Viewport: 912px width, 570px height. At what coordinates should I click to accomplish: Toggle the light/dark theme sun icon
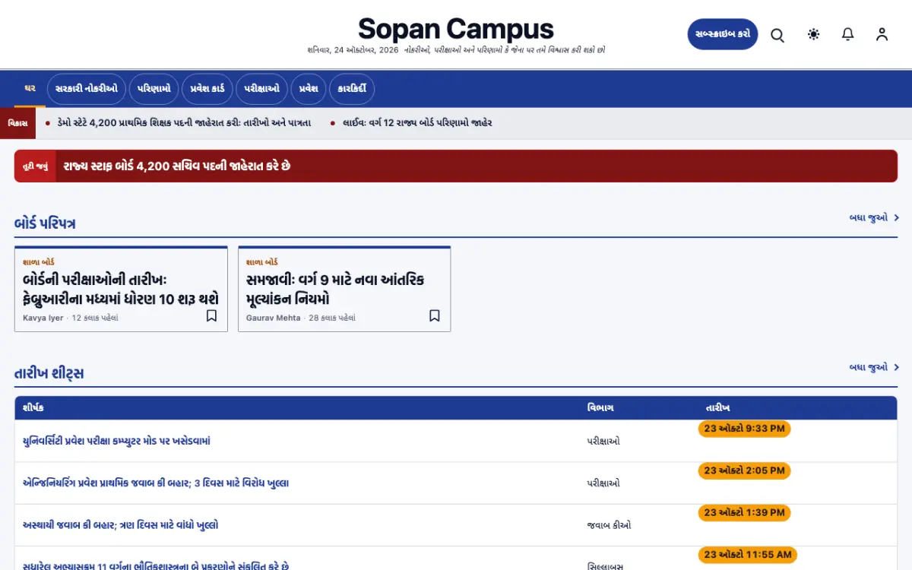(814, 34)
